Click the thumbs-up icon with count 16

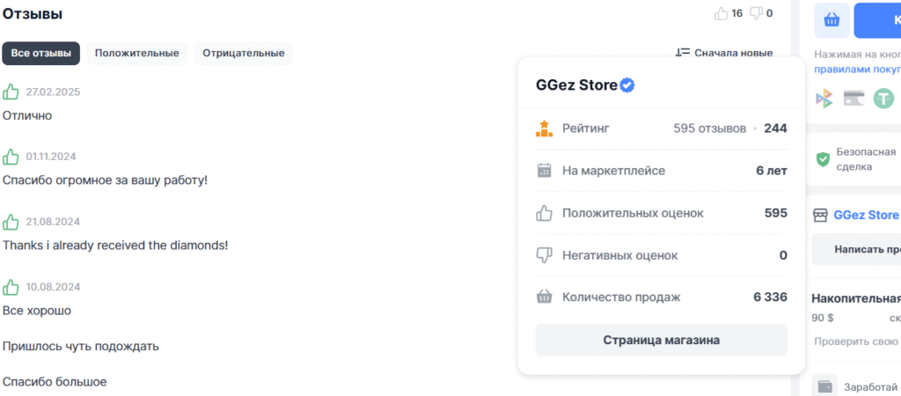point(722,13)
